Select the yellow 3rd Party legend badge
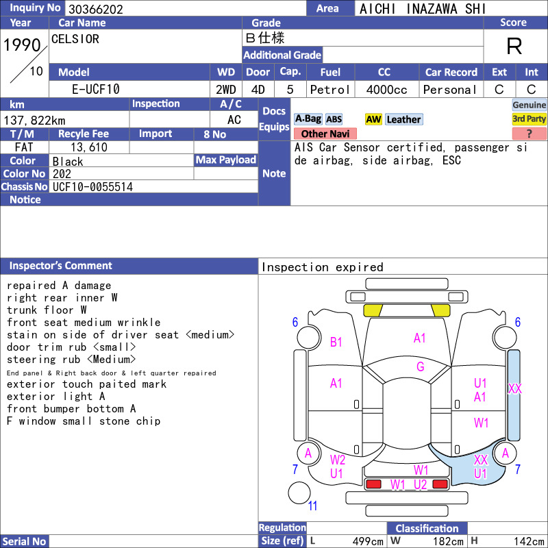Image resolution: width=548 pixels, height=548 pixels. coord(529,119)
